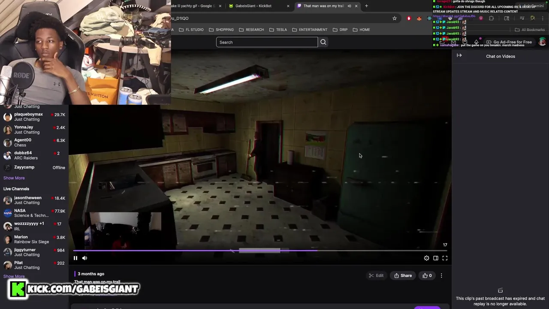Open the wozzzzyyyy +1 IRL channel
Screen dimensions: 549x309
tap(34, 226)
